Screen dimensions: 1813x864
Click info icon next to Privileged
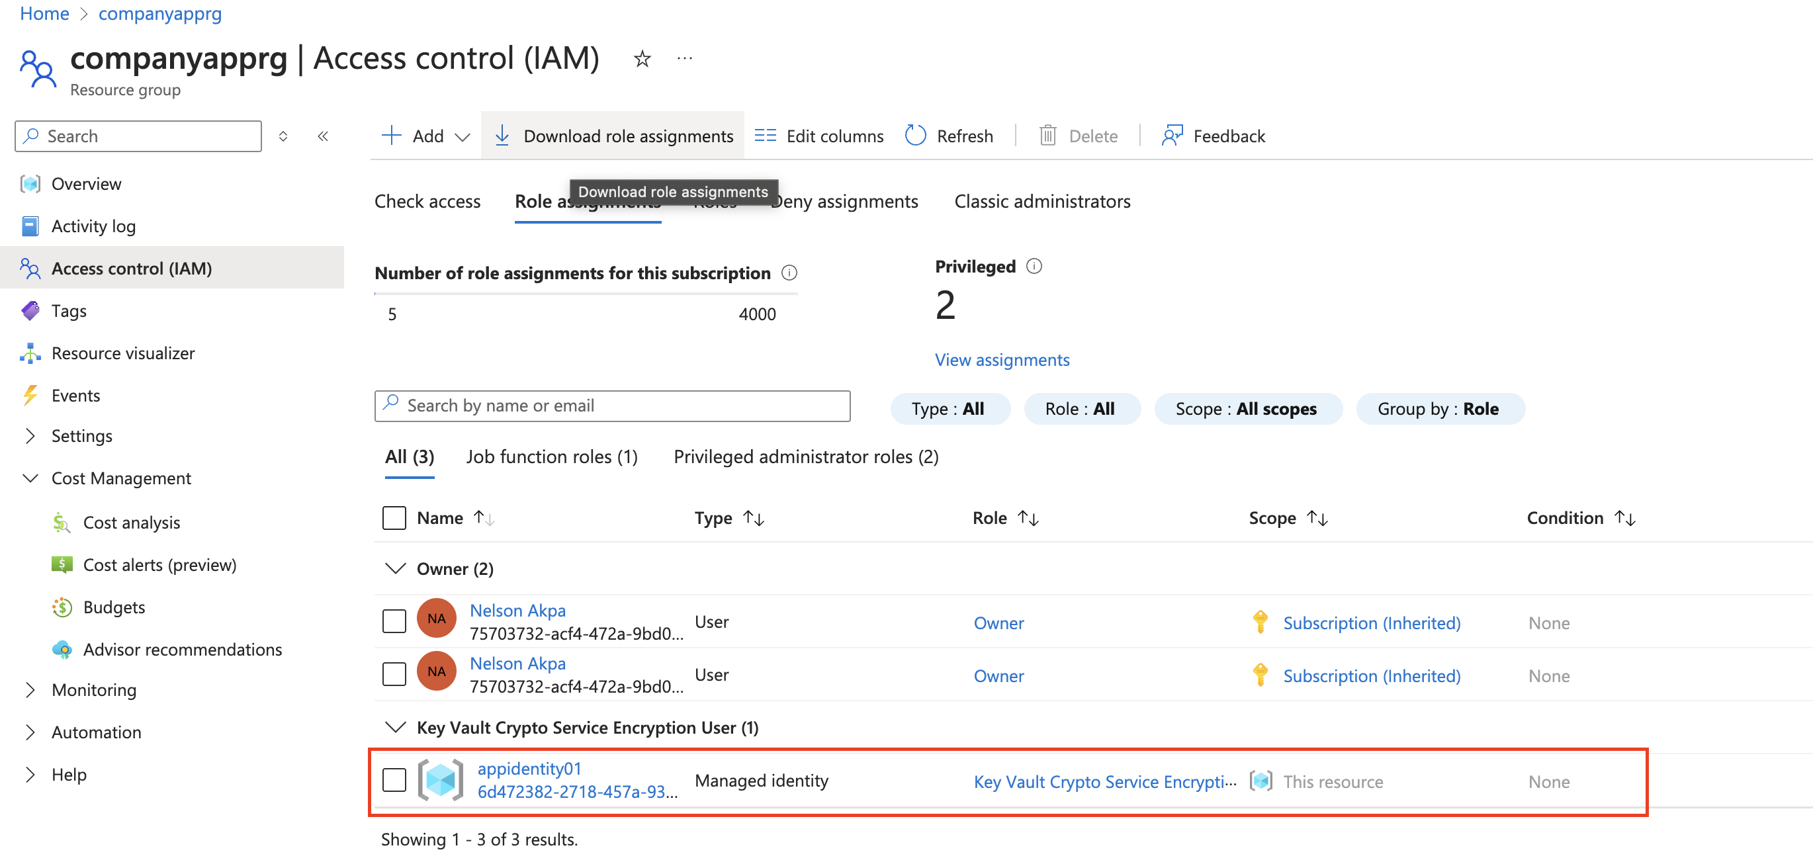(1033, 266)
